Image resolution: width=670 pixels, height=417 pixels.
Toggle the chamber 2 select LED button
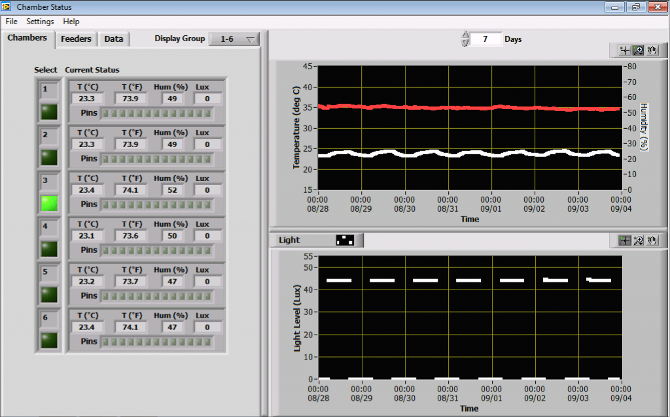[49, 158]
